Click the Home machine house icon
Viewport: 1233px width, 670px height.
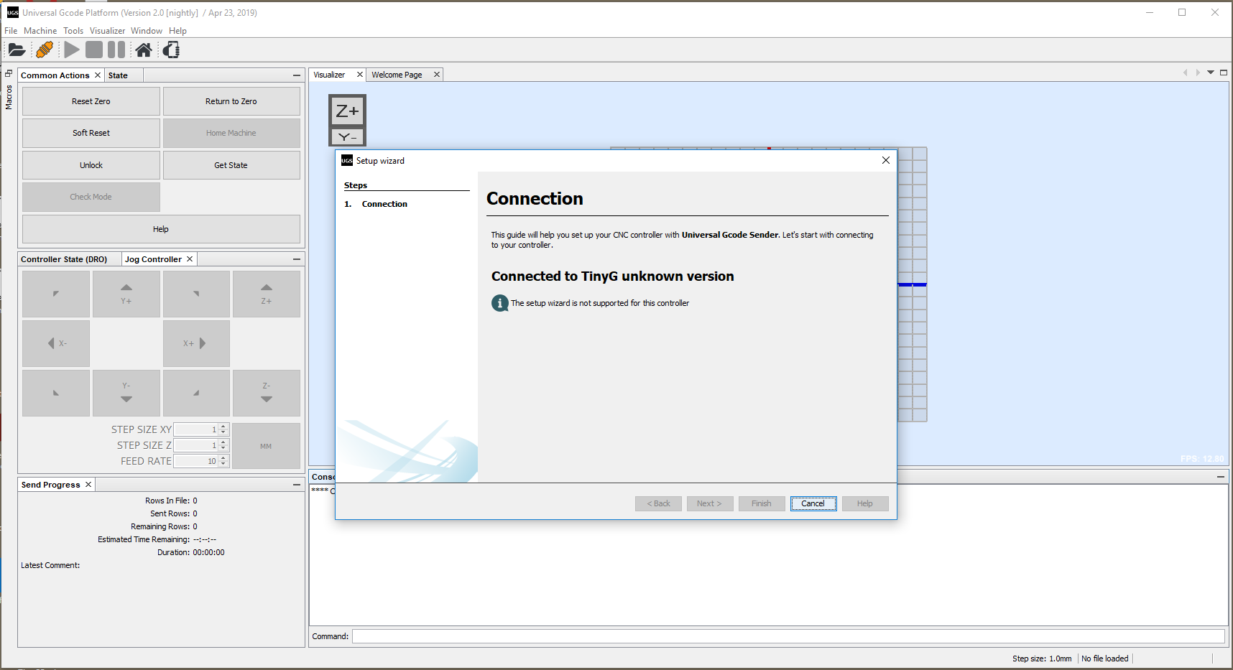coord(144,50)
